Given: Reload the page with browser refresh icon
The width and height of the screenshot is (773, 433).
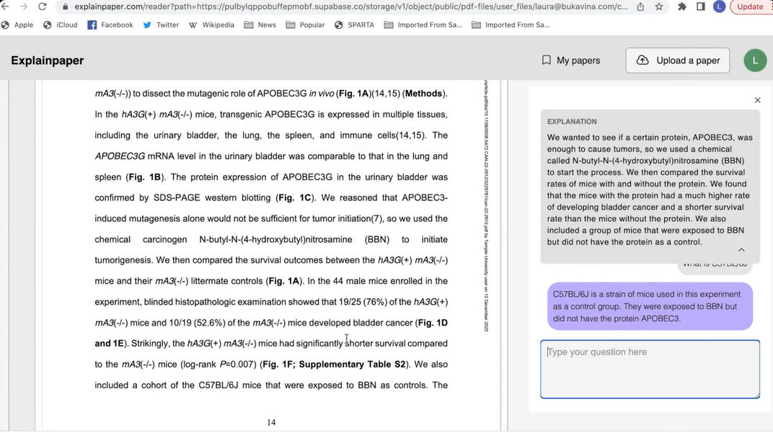Looking at the screenshot, I should [x=43, y=6].
